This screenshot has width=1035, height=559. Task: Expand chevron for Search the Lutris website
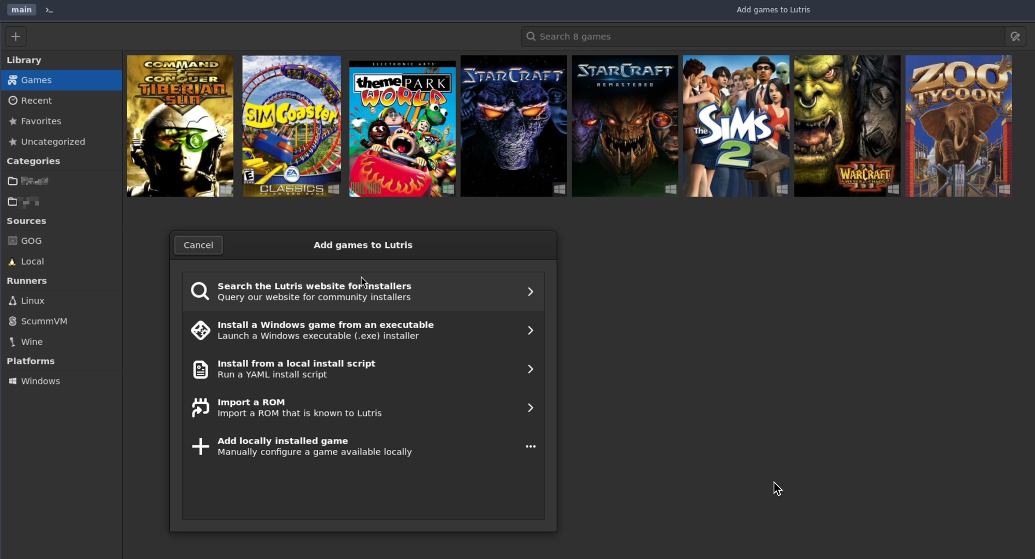tap(530, 292)
